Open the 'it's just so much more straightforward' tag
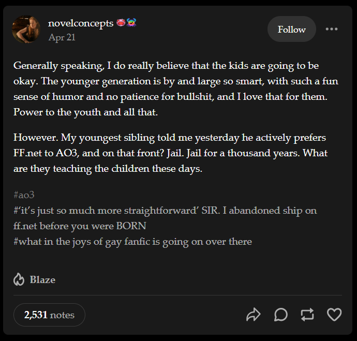The image size is (357, 341). coord(165,210)
